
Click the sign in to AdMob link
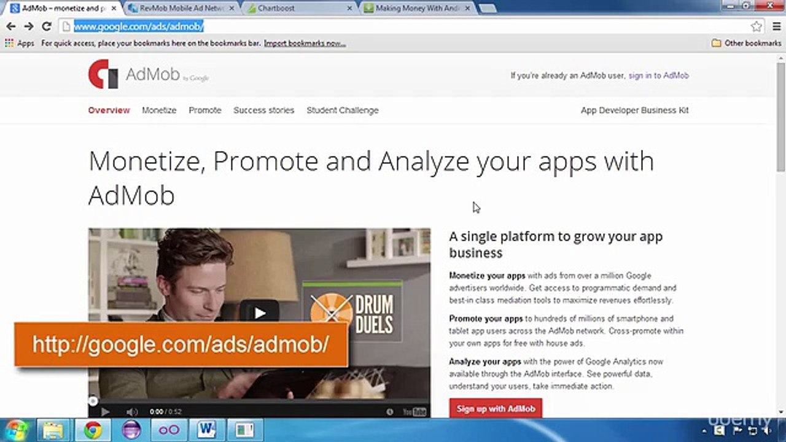(658, 76)
